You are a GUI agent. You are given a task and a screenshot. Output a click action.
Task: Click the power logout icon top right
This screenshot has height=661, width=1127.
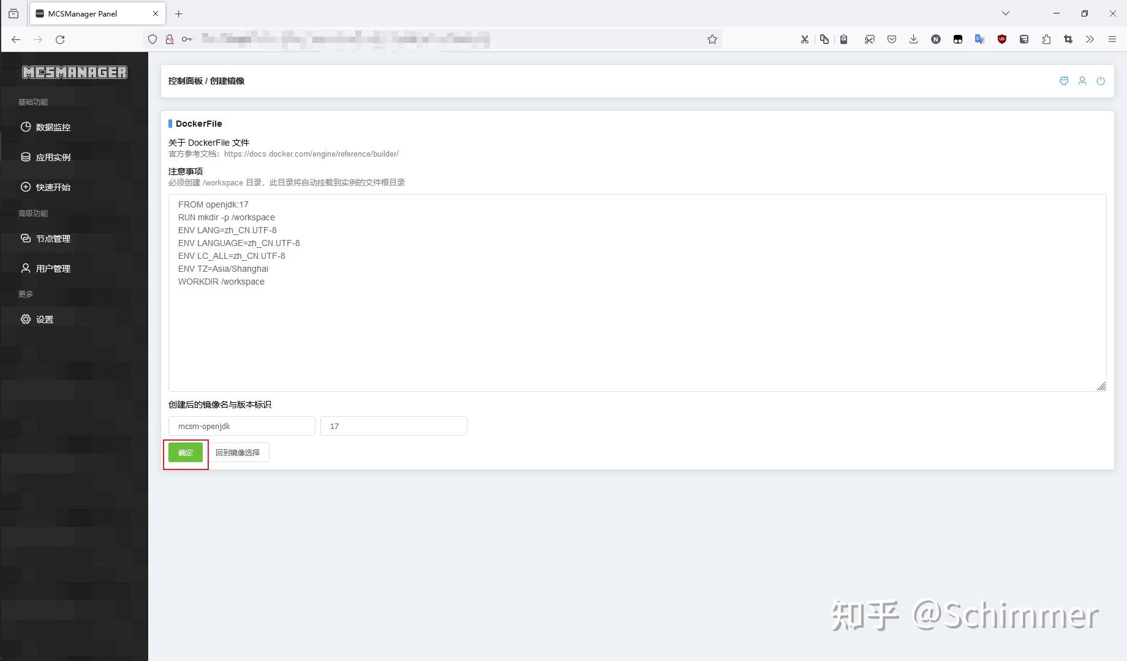tap(1101, 80)
